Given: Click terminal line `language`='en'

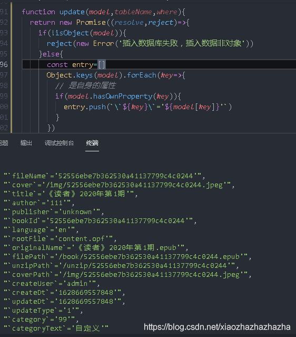Looking at the screenshot, I should 41,230.
